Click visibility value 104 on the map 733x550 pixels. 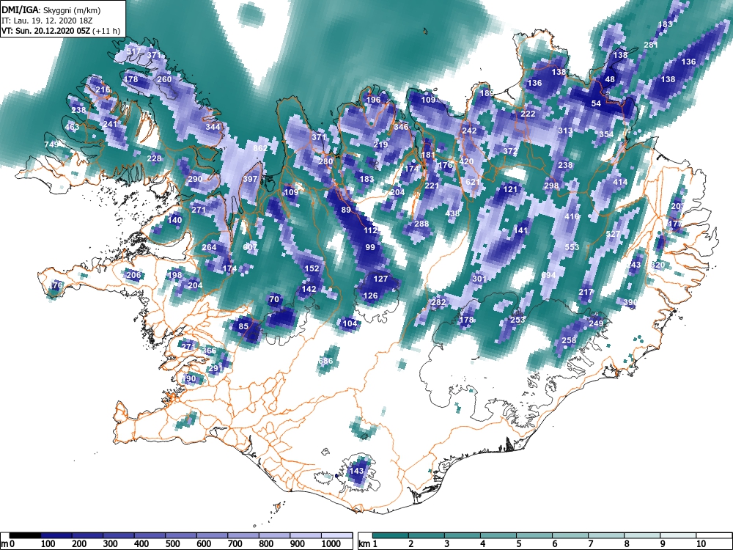(x=350, y=323)
